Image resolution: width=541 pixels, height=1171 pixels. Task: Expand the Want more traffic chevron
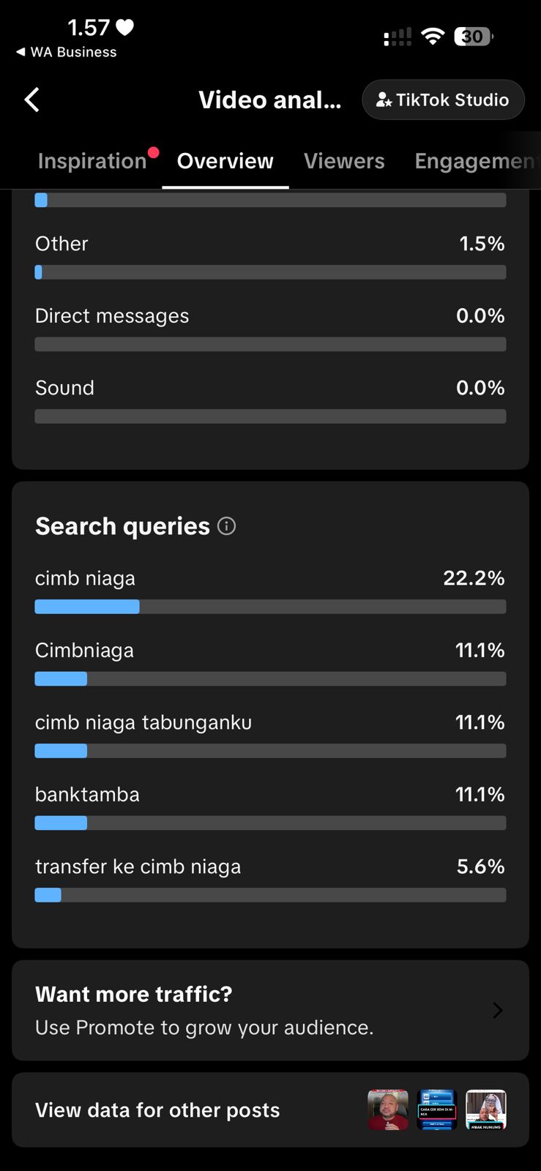[x=498, y=1011]
